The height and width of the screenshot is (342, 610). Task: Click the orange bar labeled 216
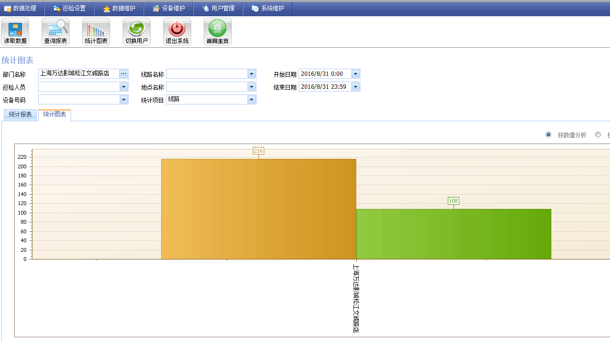(258, 209)
